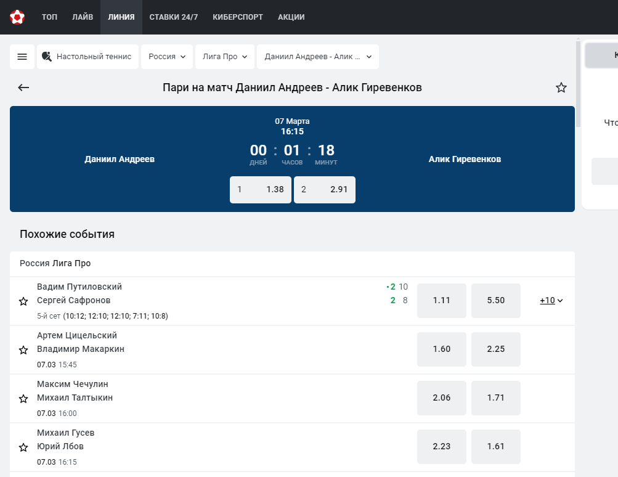
Task: Select odds 1.11 for Путиловский
Action: 442,300
